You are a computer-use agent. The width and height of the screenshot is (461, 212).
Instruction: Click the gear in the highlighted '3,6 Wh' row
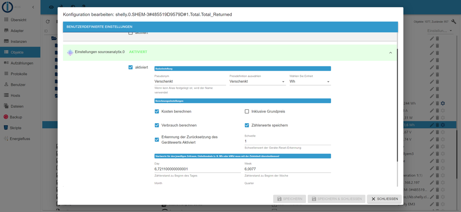click(x=443, y=125)
